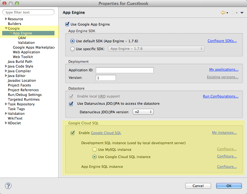Select Google Apps Marketplace tree item
Image resolution: width=247 pixels, height=194 pixels.
point(34,47)
